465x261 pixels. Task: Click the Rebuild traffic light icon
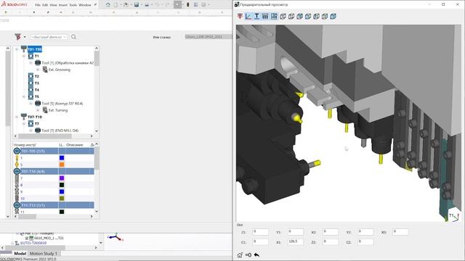(x=187, y=5)
